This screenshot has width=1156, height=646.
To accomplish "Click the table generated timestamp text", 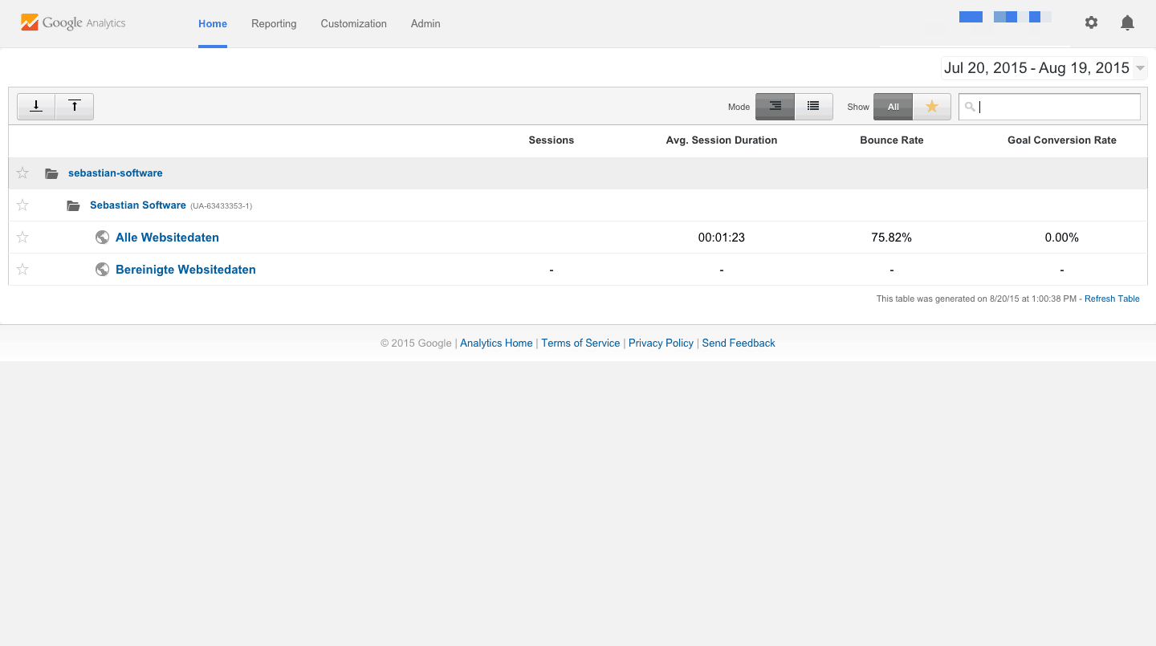I will tap(976, 299).
